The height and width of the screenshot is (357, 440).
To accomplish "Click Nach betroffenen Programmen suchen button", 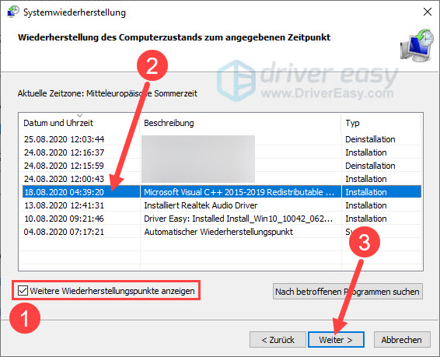I will pyautogui.click(x=347, y=292).
